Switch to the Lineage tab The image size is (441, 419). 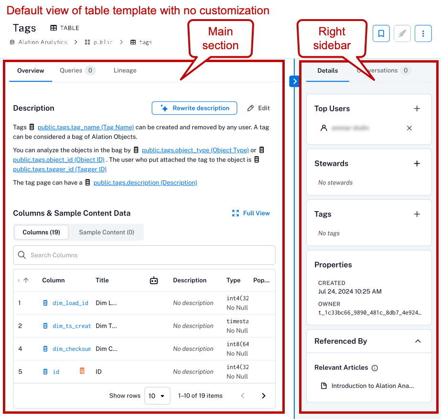pos(125,71)
